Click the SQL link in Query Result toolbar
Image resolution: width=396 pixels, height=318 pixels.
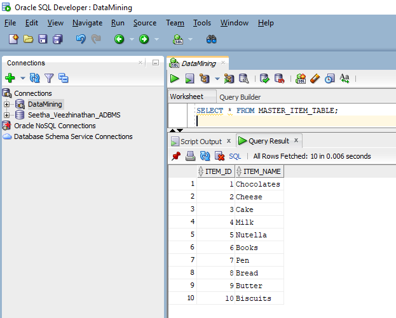[x=235, y=156]
